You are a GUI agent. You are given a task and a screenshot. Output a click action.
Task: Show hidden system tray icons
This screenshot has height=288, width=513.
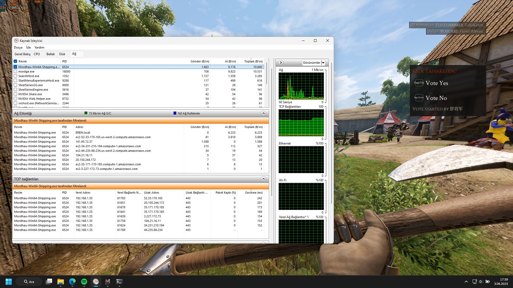466,282
